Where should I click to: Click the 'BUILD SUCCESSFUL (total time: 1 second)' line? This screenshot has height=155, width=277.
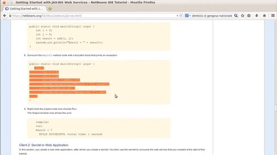[71, 134]
